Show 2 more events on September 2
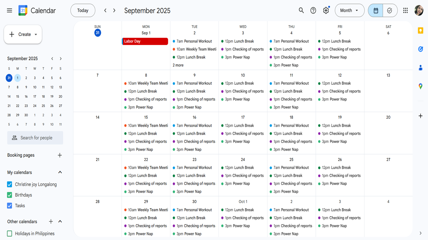The image size is (428, 240). pyautogui.click(x=178, y=65)
